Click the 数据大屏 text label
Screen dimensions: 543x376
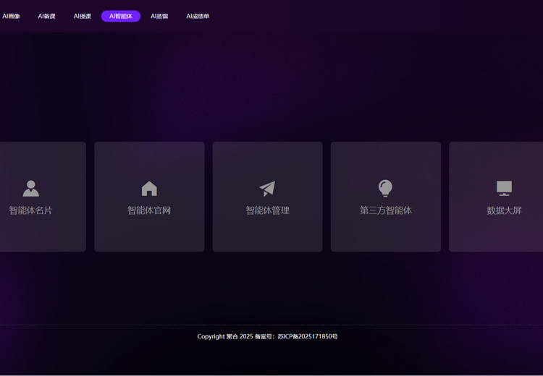click(504, 210)
